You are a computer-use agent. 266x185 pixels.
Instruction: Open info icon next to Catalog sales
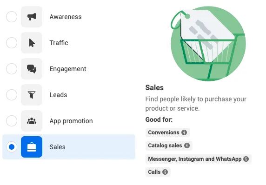[187, 145]
